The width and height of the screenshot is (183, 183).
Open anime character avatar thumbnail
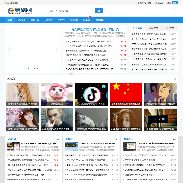click(x=161, y=95)
